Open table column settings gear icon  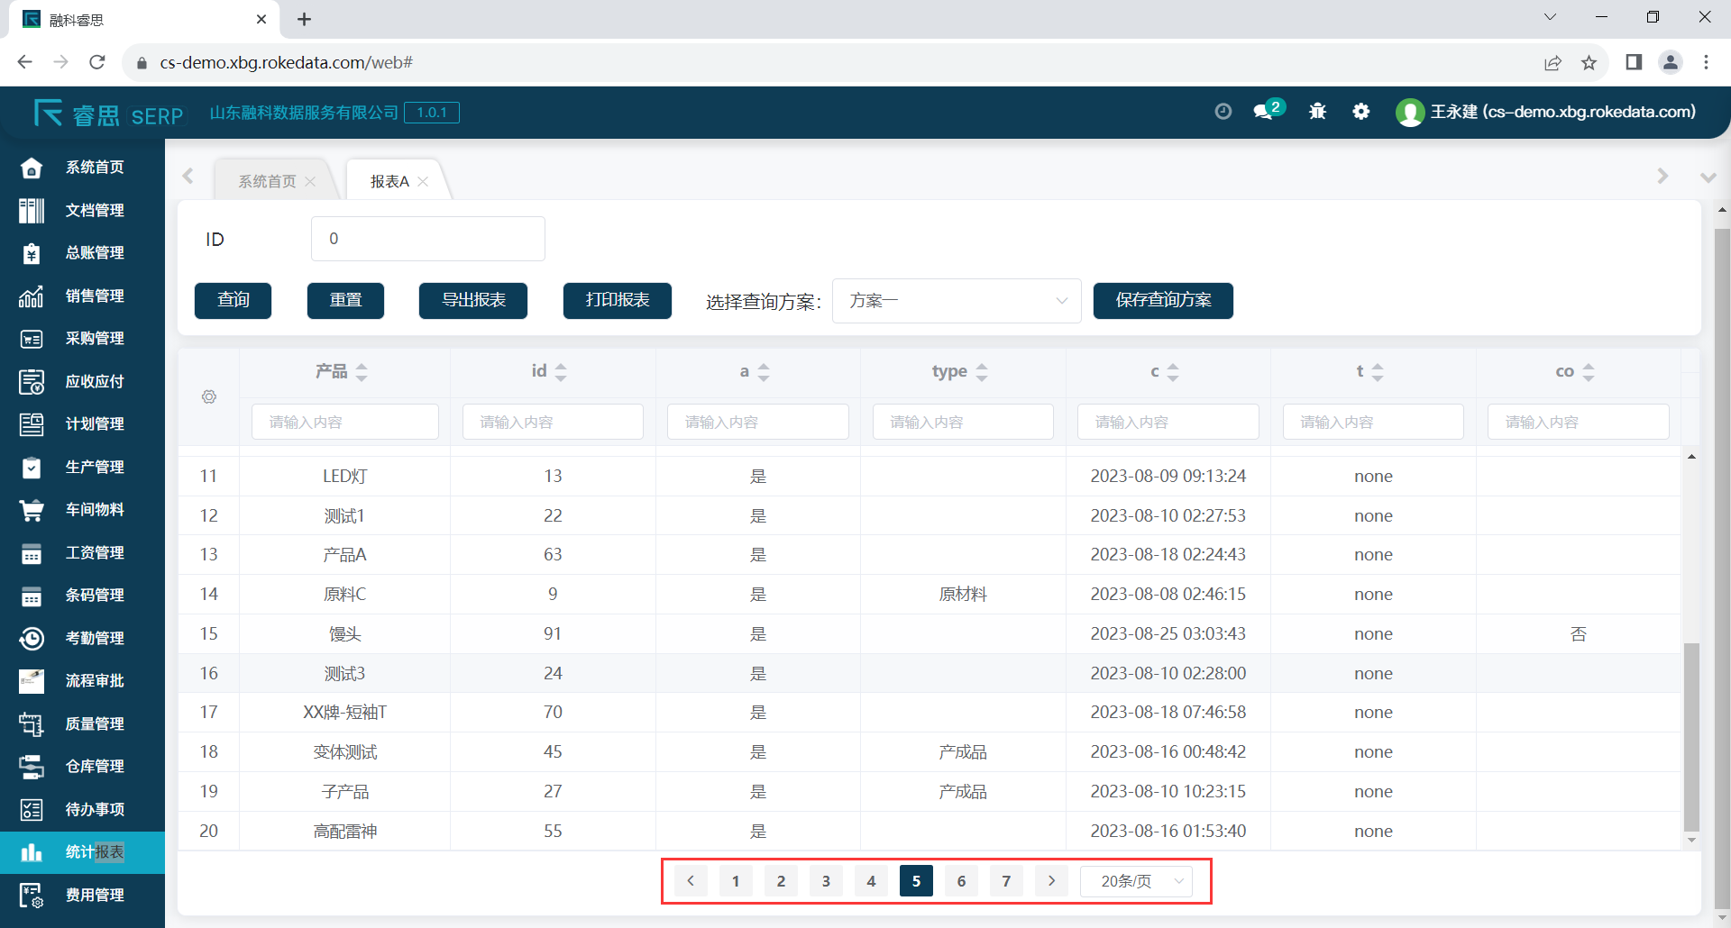209,397
